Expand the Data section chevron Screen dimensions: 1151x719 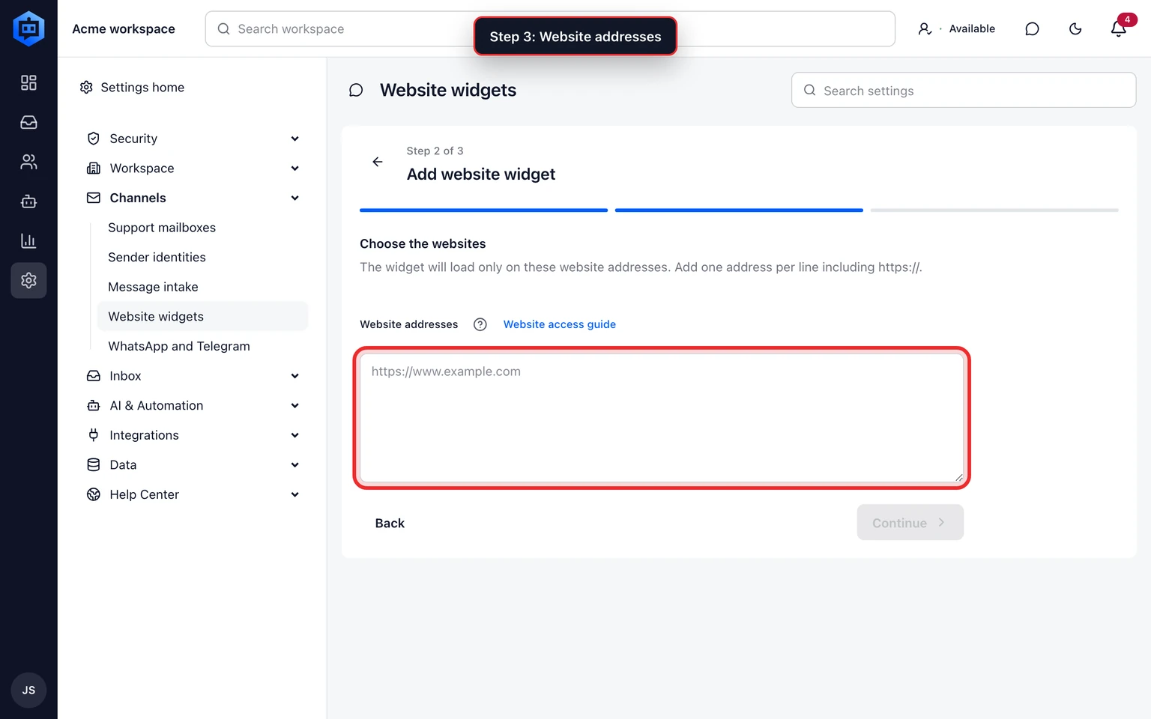tap(295, 465)
